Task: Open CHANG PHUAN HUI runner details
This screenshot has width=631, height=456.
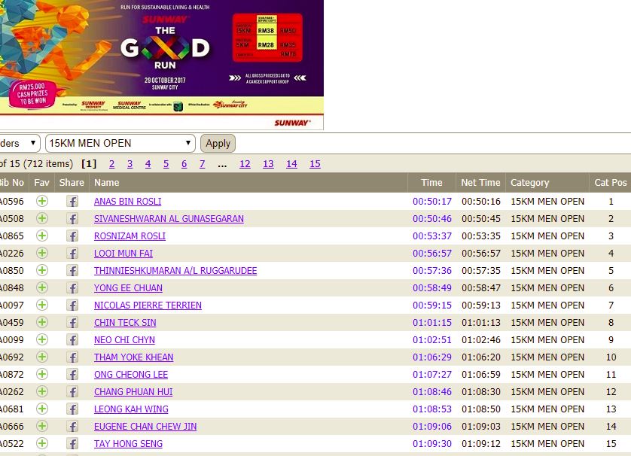Action: [x=133, y=391]
